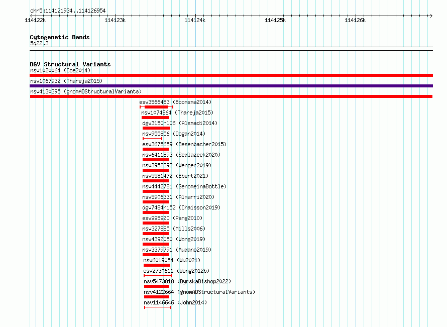
Task: Select the red bar under nsv4122664
Action: coord(157,297)
